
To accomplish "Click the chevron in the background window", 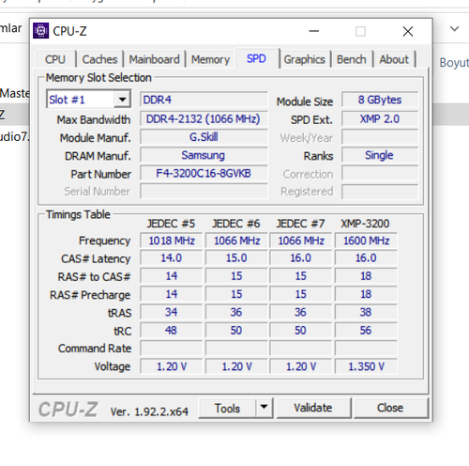I will [x=454, y=29].
